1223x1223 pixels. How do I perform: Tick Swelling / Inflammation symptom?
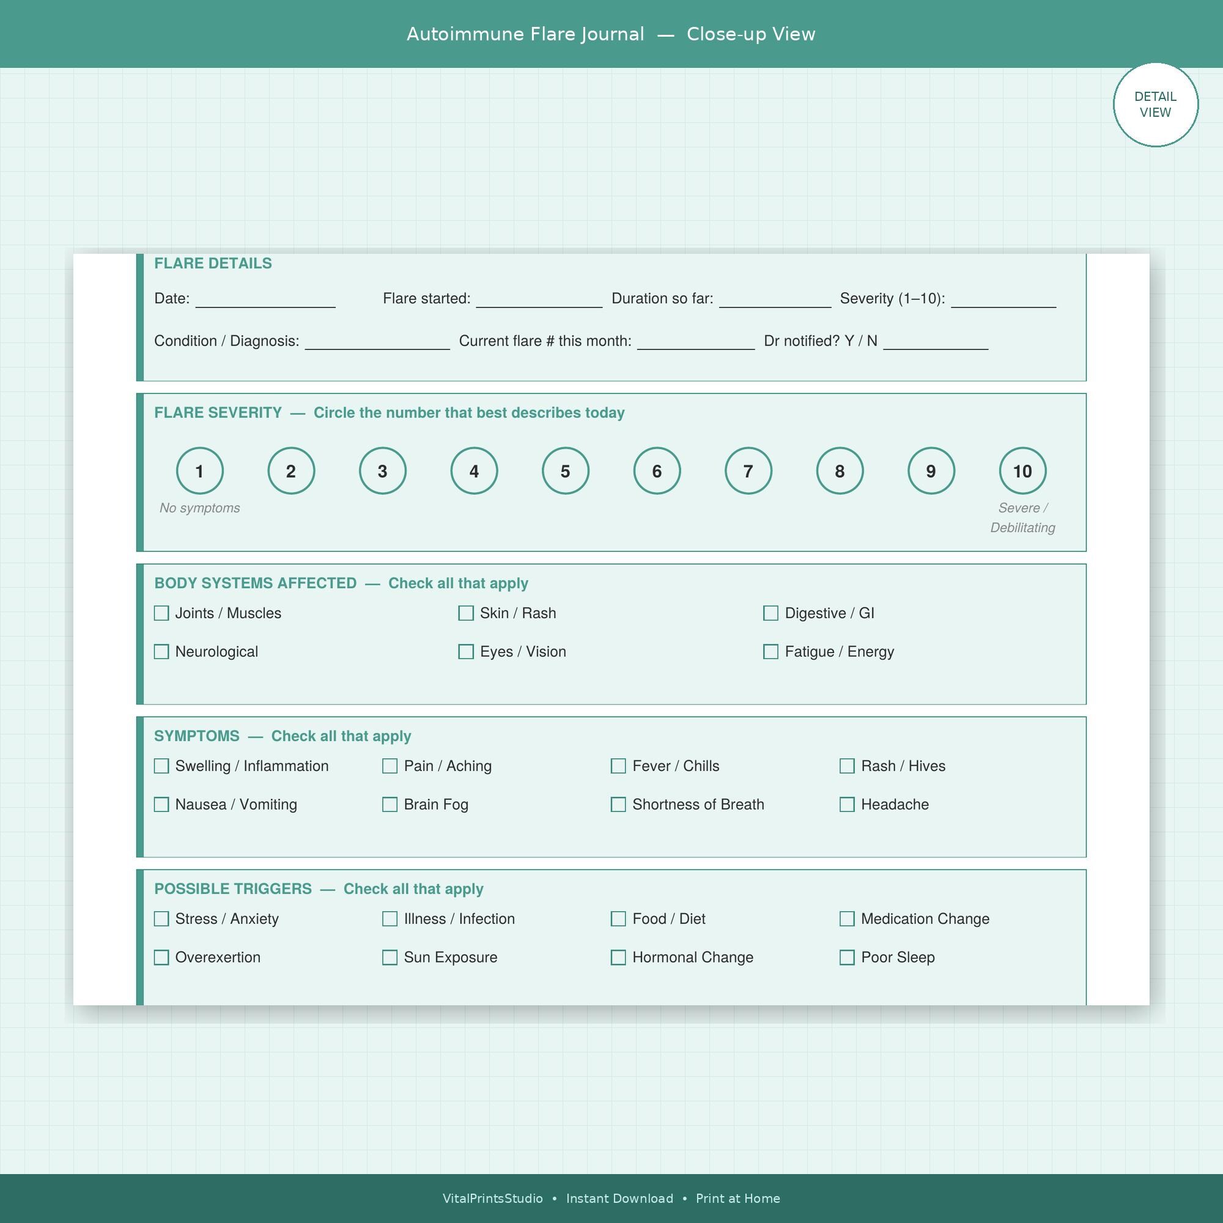[161, 766]
